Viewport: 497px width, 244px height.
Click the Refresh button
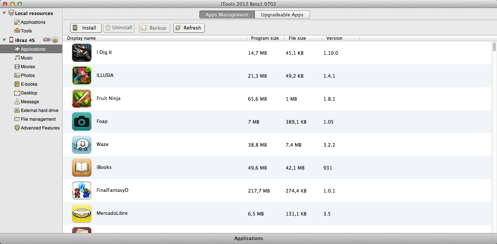click(189, 28)
